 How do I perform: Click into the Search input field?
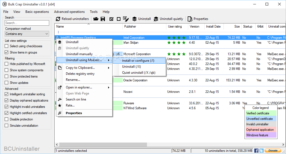point(27,23)
